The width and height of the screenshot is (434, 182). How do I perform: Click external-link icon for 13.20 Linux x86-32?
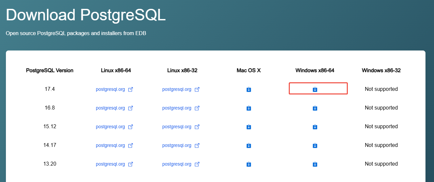[197, 164]
